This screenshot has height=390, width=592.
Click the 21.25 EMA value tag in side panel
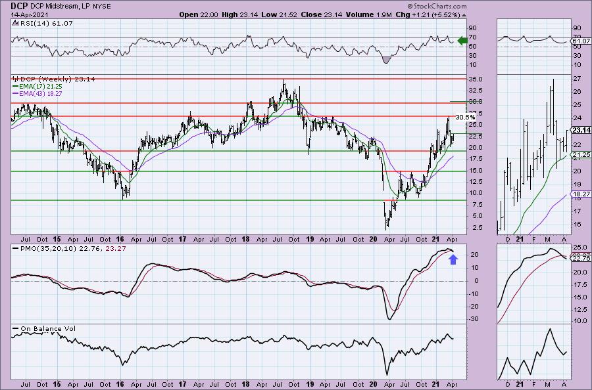(x=581, y=155)
